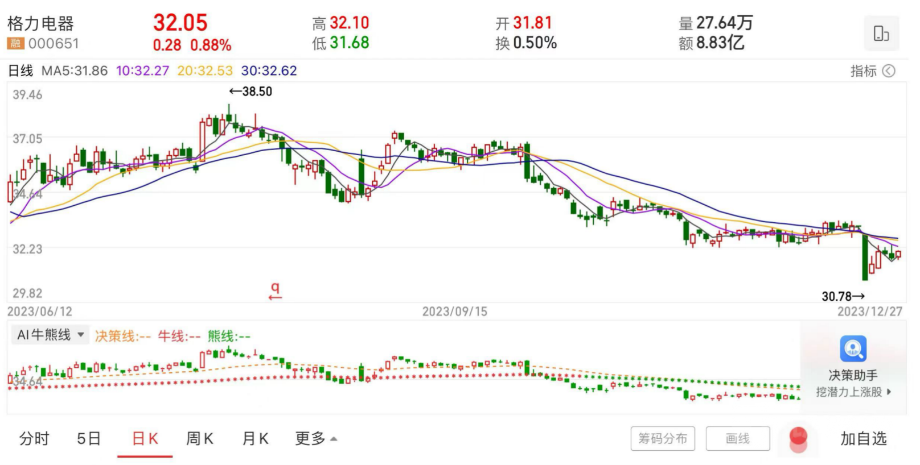Image resolution: width=920 pixels, height=465 pixels.
Task: Select the 周K weekly chart tab
Action: pos(199,439)
